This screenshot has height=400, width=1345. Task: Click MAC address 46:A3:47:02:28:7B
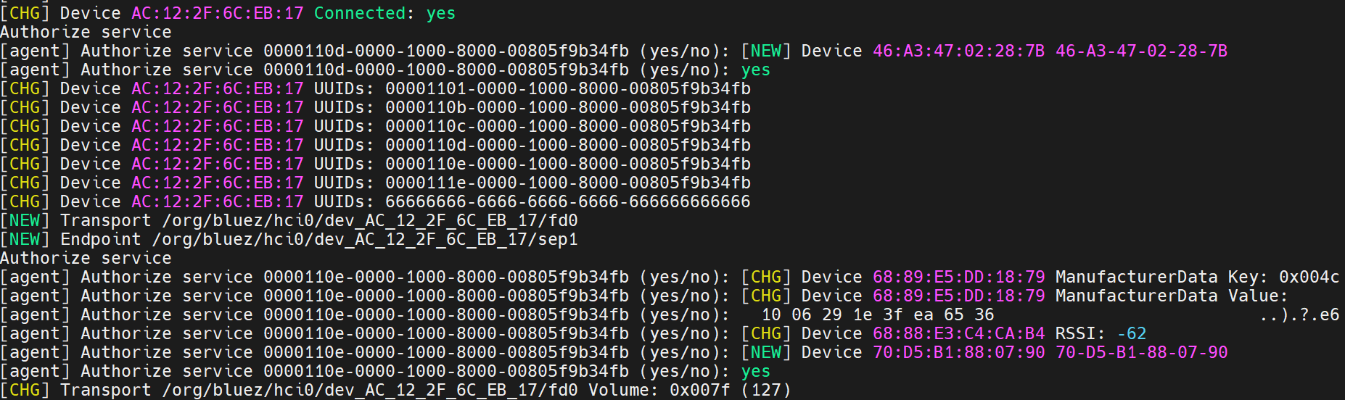[x=958, y=51]
